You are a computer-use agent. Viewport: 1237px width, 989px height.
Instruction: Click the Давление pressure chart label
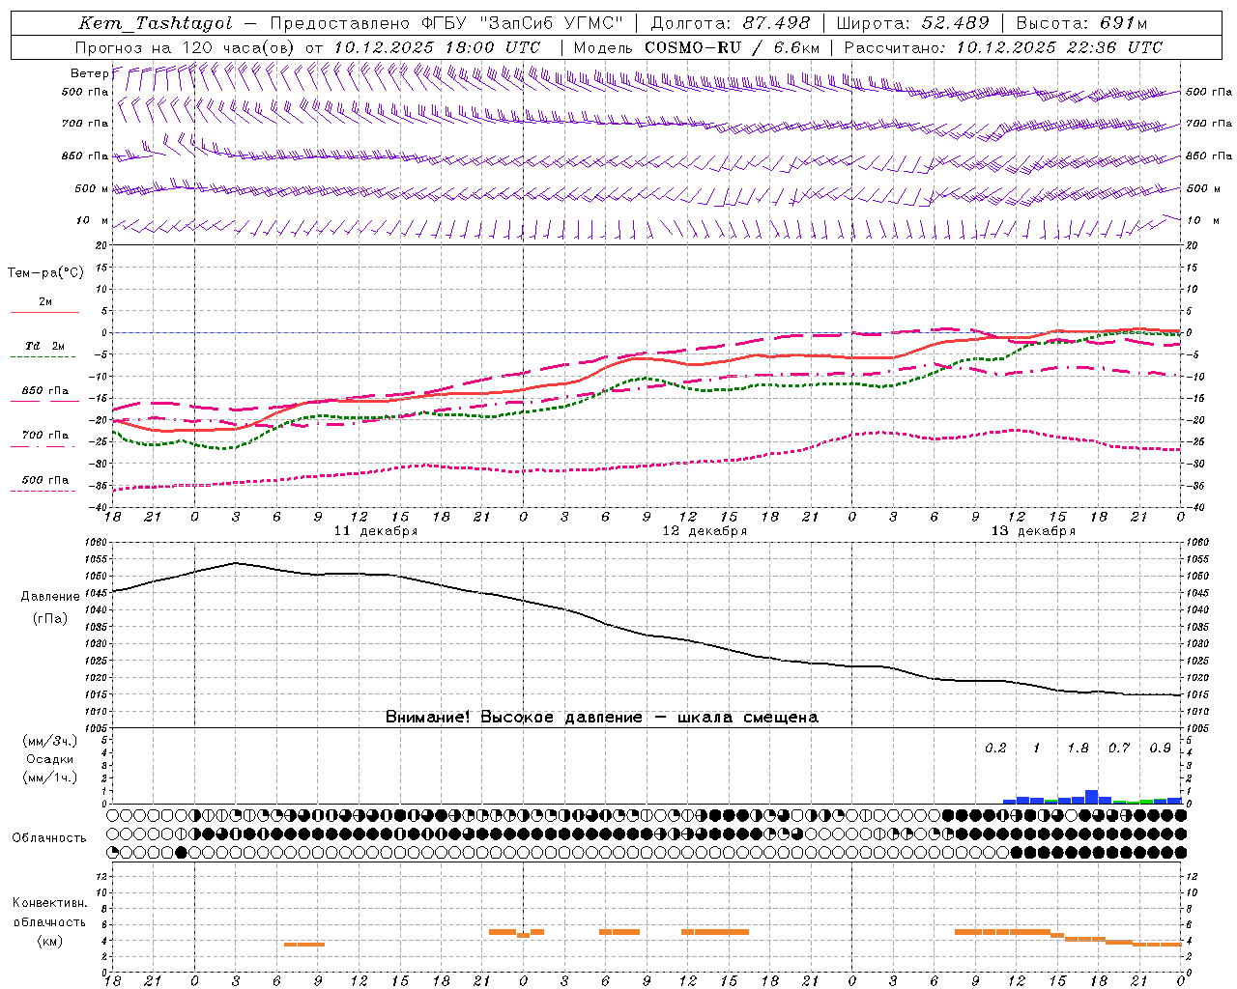coord(50,597)
